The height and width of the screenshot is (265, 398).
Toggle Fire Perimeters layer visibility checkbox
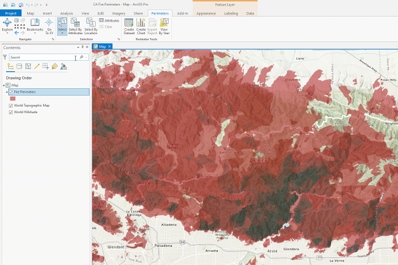click(11, 92)
